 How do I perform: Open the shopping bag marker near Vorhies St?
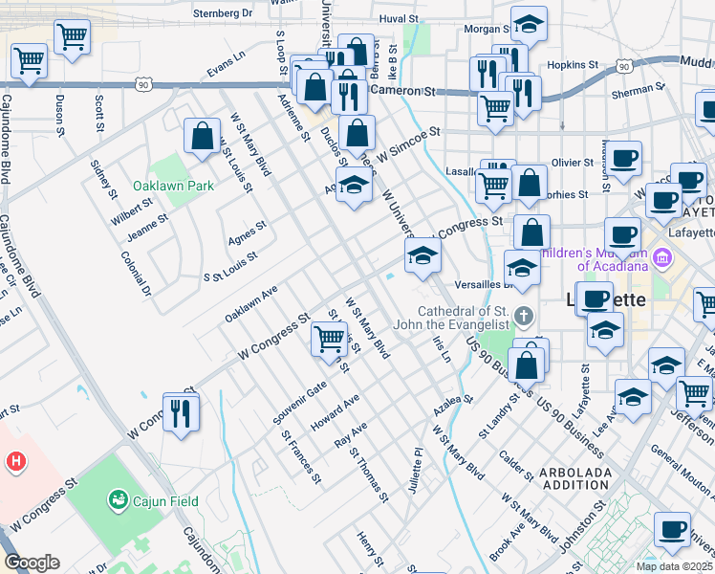coord(529,185)
